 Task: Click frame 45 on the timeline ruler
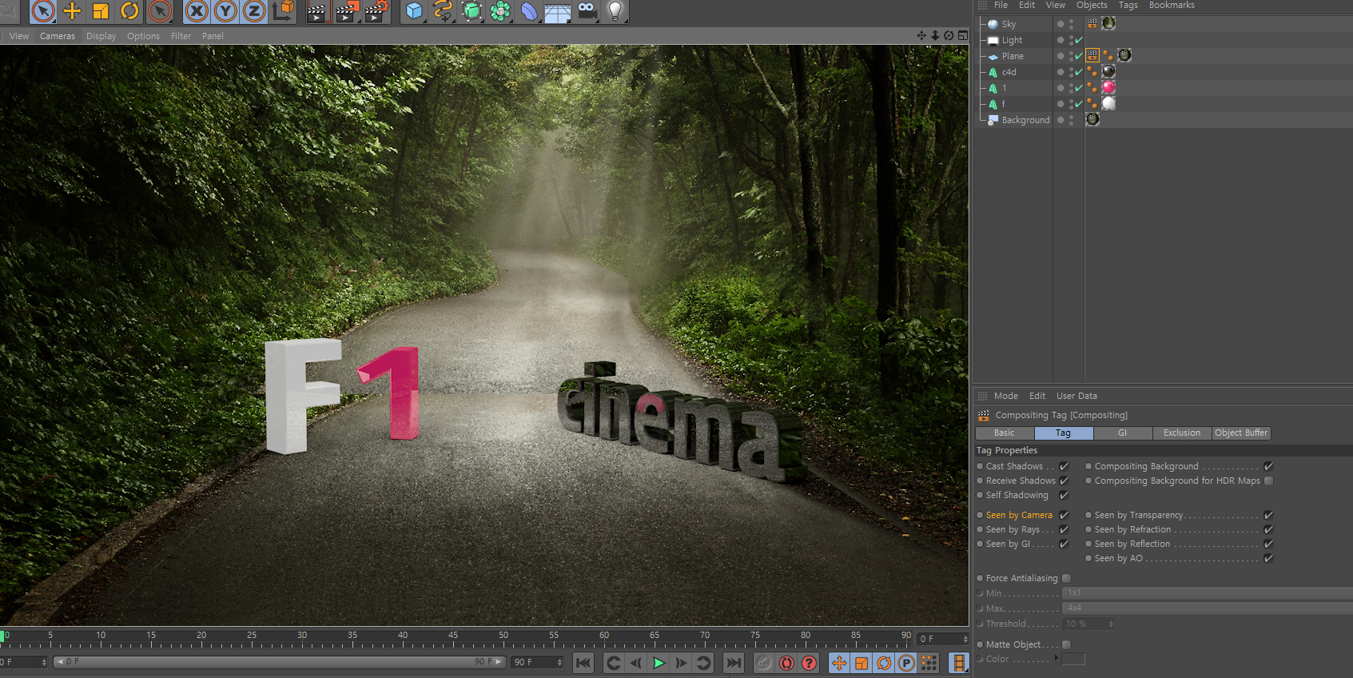point(453,637)
